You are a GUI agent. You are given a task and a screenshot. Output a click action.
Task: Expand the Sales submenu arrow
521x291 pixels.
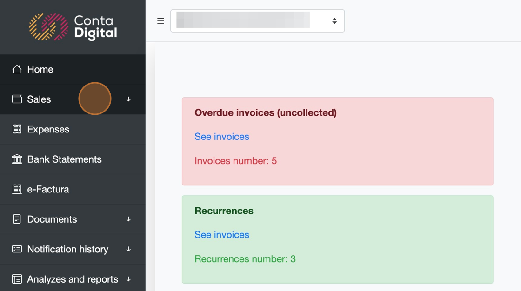(128, 99)
